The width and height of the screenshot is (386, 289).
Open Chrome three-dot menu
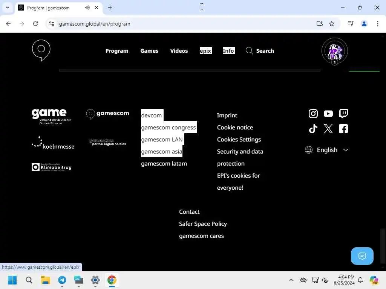pyautogui.click(x=377, y=24)
